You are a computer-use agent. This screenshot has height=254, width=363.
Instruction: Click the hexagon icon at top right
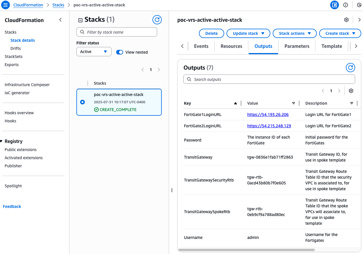pyautogui.click(x=359, y=5)
